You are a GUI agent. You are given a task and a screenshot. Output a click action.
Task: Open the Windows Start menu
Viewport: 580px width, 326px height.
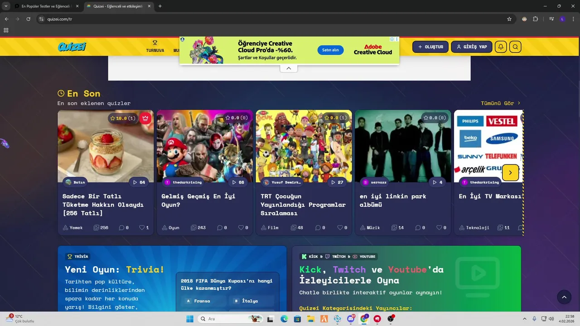click(190, 319)
